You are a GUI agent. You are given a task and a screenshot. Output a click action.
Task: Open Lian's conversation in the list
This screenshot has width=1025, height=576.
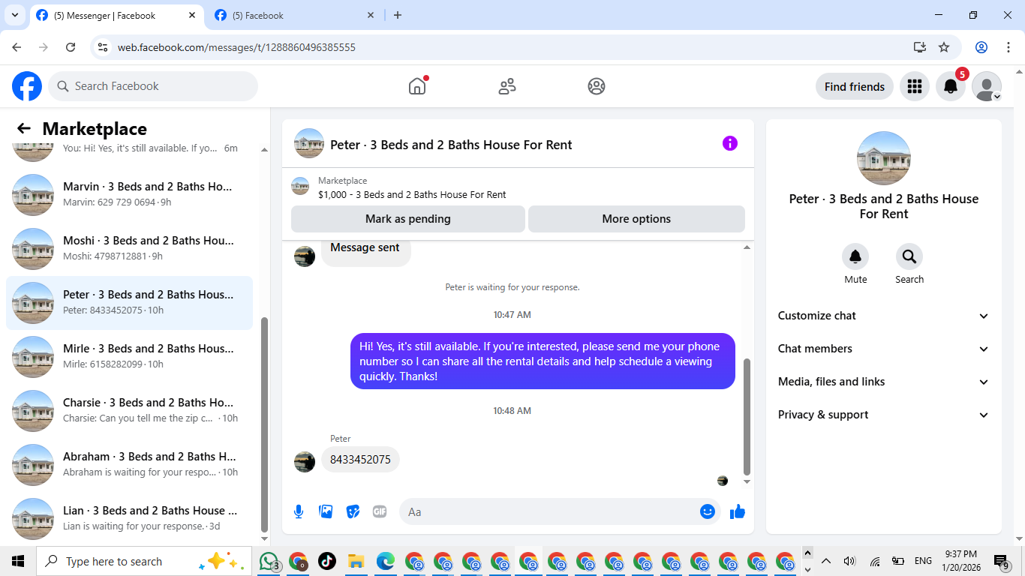pos(130,519)
